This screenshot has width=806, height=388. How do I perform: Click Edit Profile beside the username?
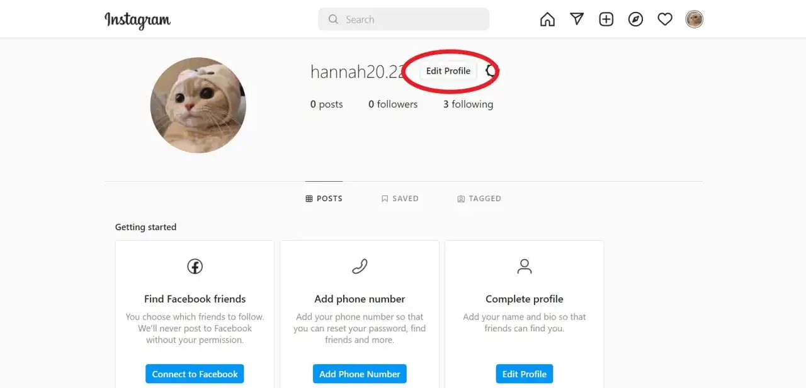coord(448,71)
